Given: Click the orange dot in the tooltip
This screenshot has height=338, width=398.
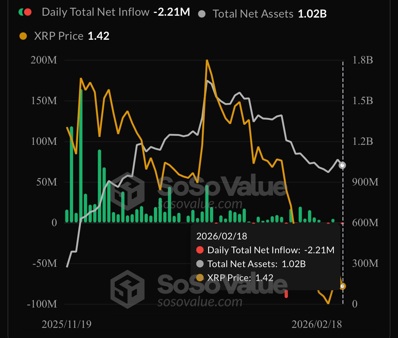Looking at the screenshot, I should (x=200, y=278).
